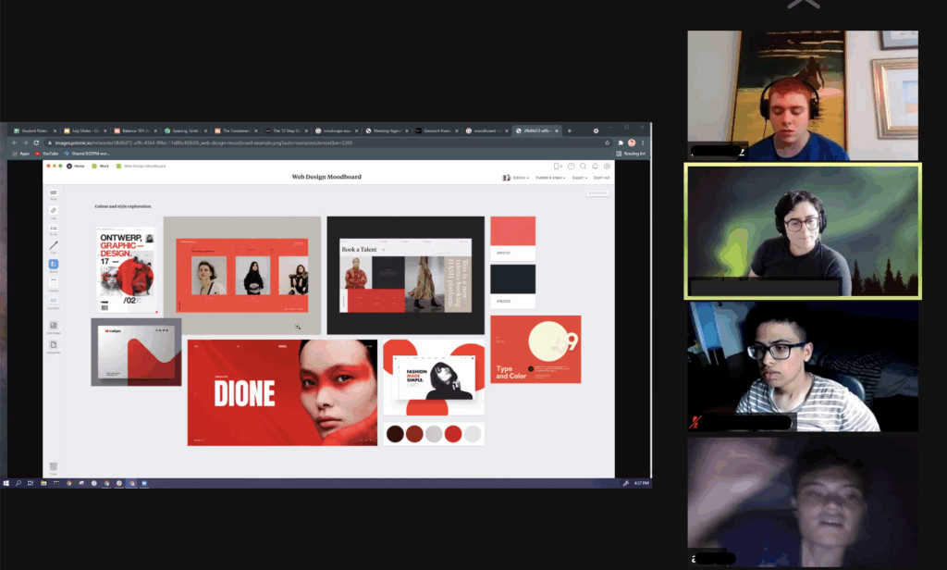Switch to the Meeting Agenda browser tab
This screenshot has height=570, width=947.
(x=387, y=130)
